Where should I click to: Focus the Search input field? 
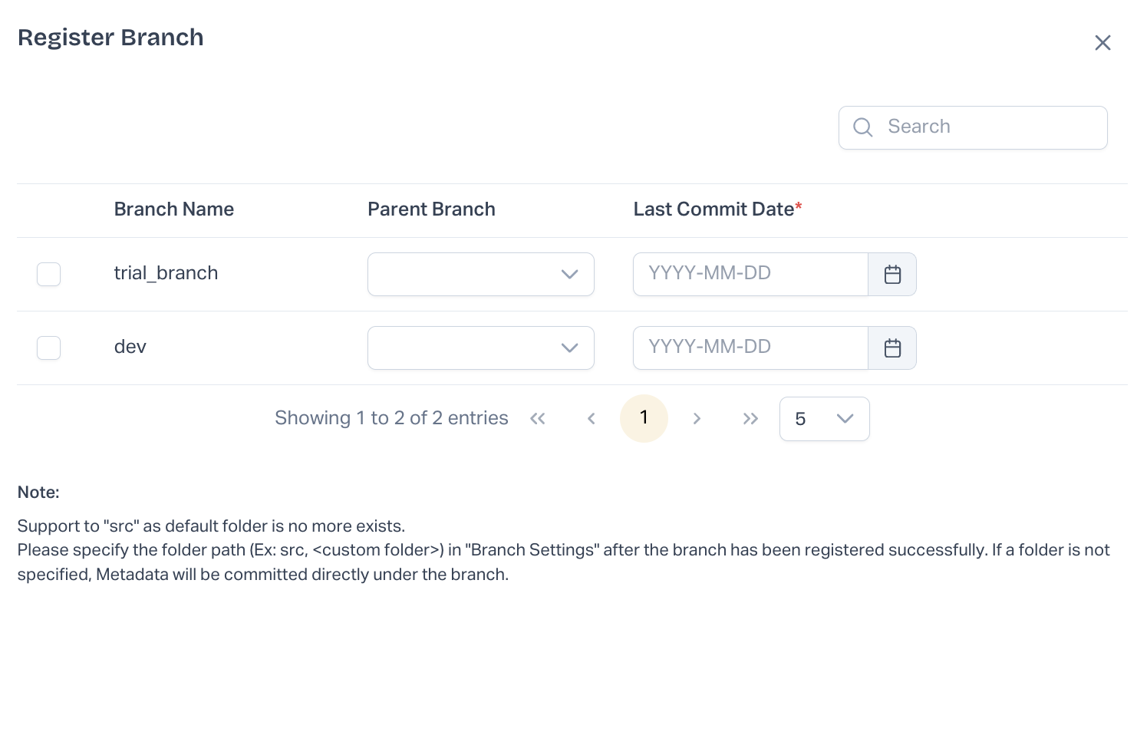[990, 127]
